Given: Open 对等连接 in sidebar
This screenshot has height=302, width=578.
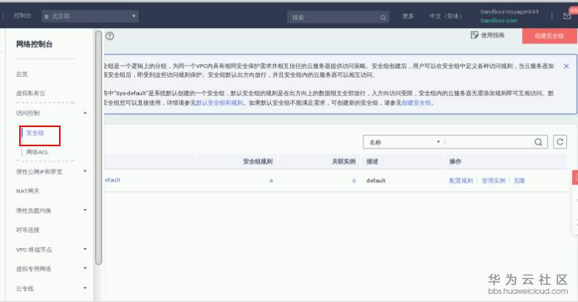Looking at the screenshot, I should [x=27, y=230].
